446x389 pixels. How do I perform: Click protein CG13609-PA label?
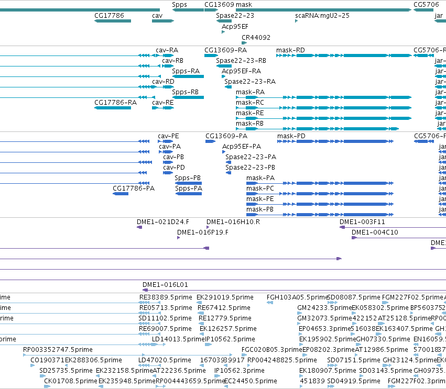pos(227,137)
